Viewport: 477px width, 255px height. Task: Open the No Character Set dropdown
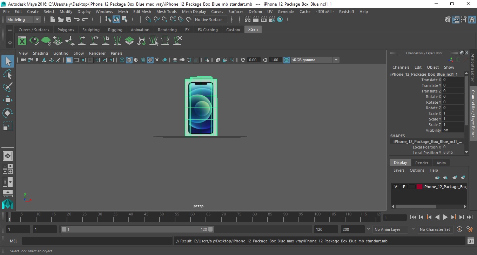click(435, 229)
